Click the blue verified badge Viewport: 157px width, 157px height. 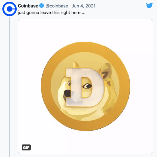point(41,6)
